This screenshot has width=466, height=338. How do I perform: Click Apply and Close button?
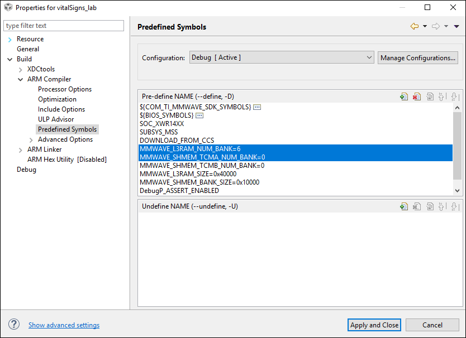coord(374,325)
